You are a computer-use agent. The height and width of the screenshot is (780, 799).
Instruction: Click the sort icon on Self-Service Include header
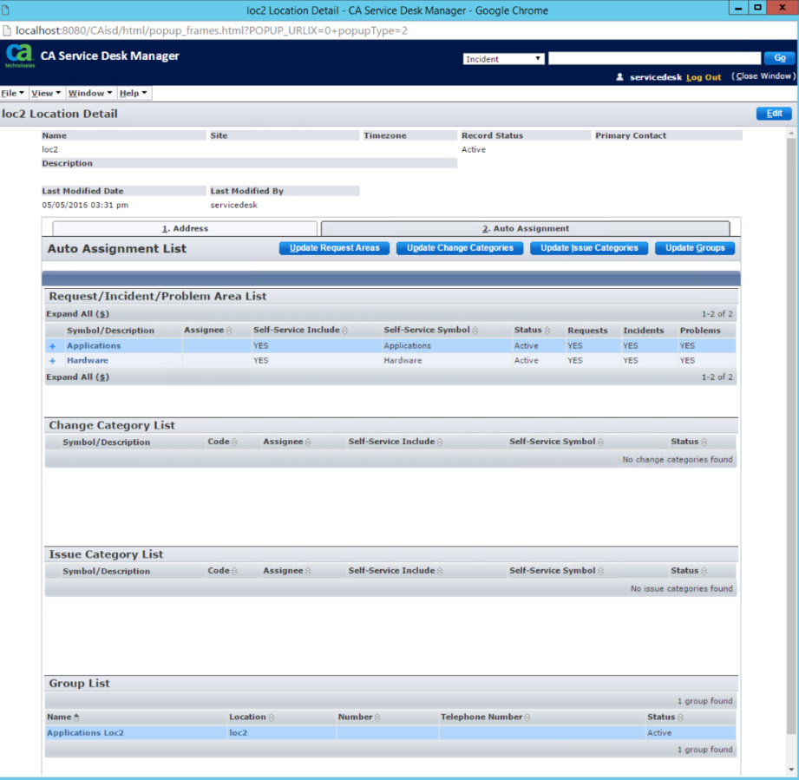coord(346,330)
